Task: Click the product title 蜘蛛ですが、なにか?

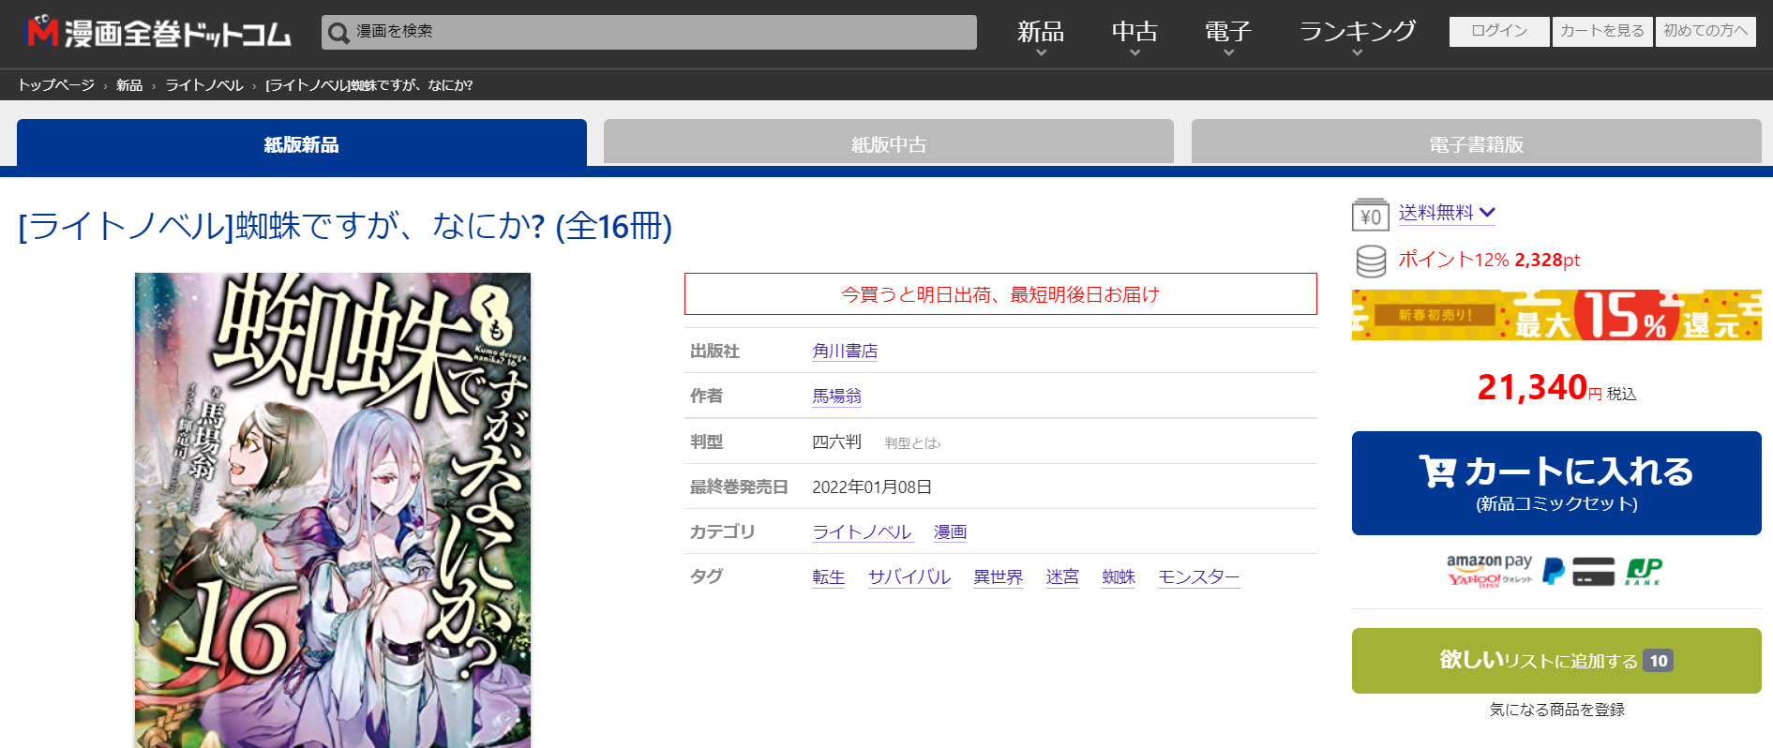Action: point(345,226)
